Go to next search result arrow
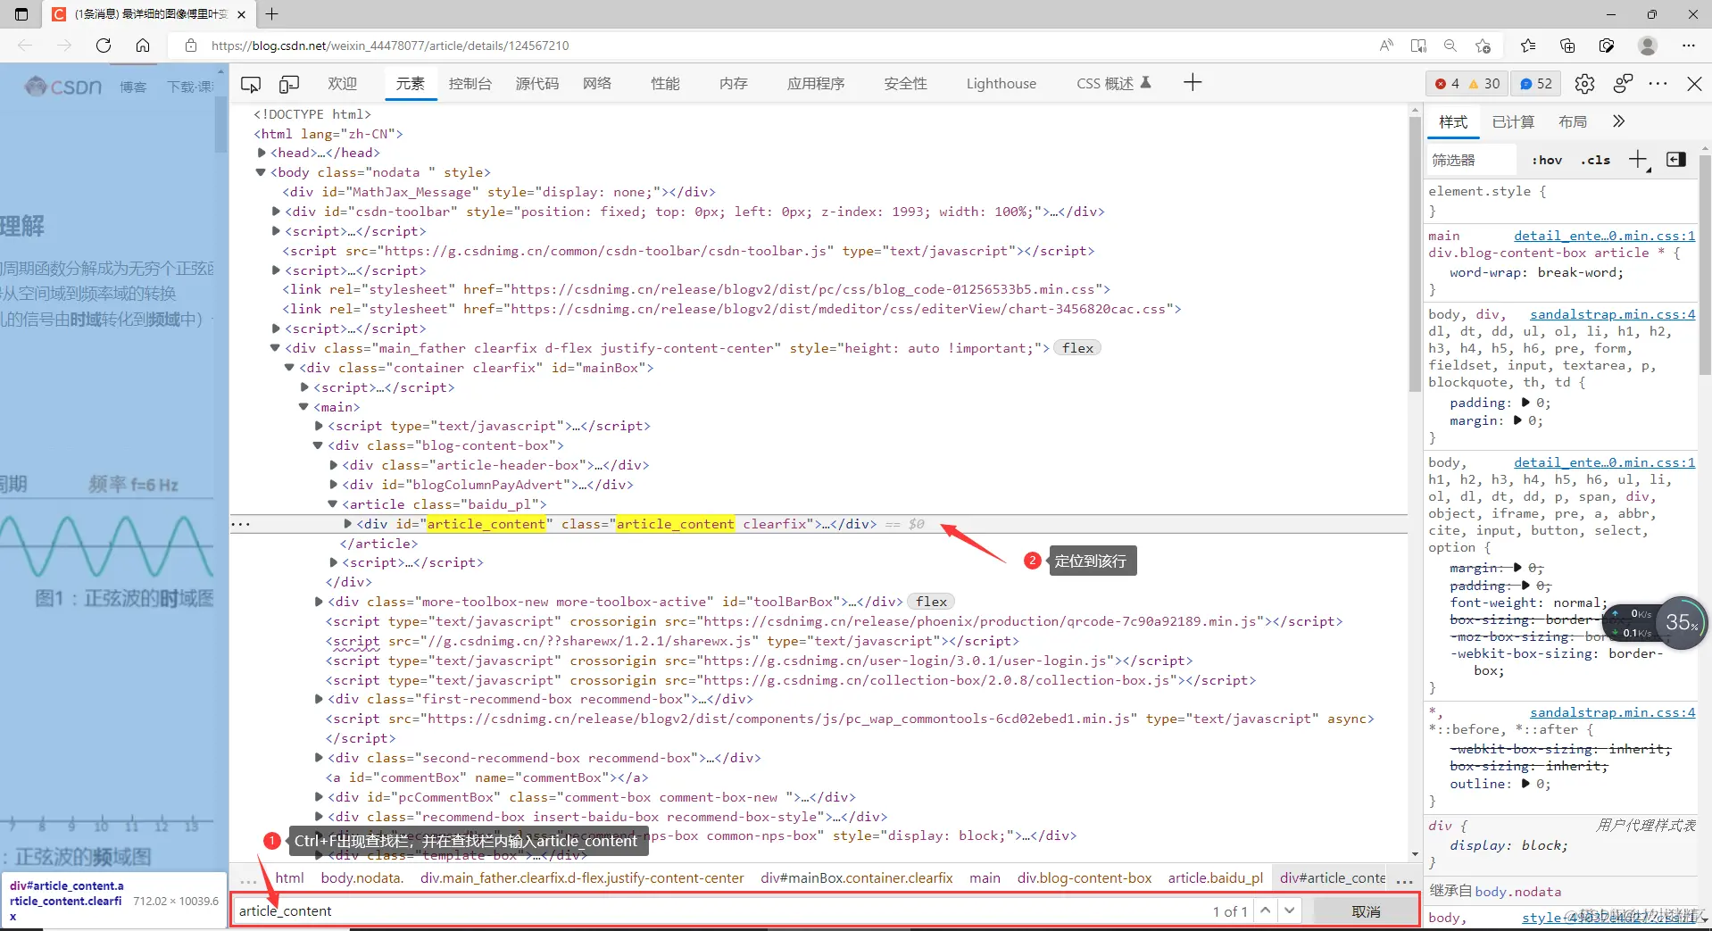This screenshot has width=1712, height=931. pyautogui.click(x=1289, y=910)
